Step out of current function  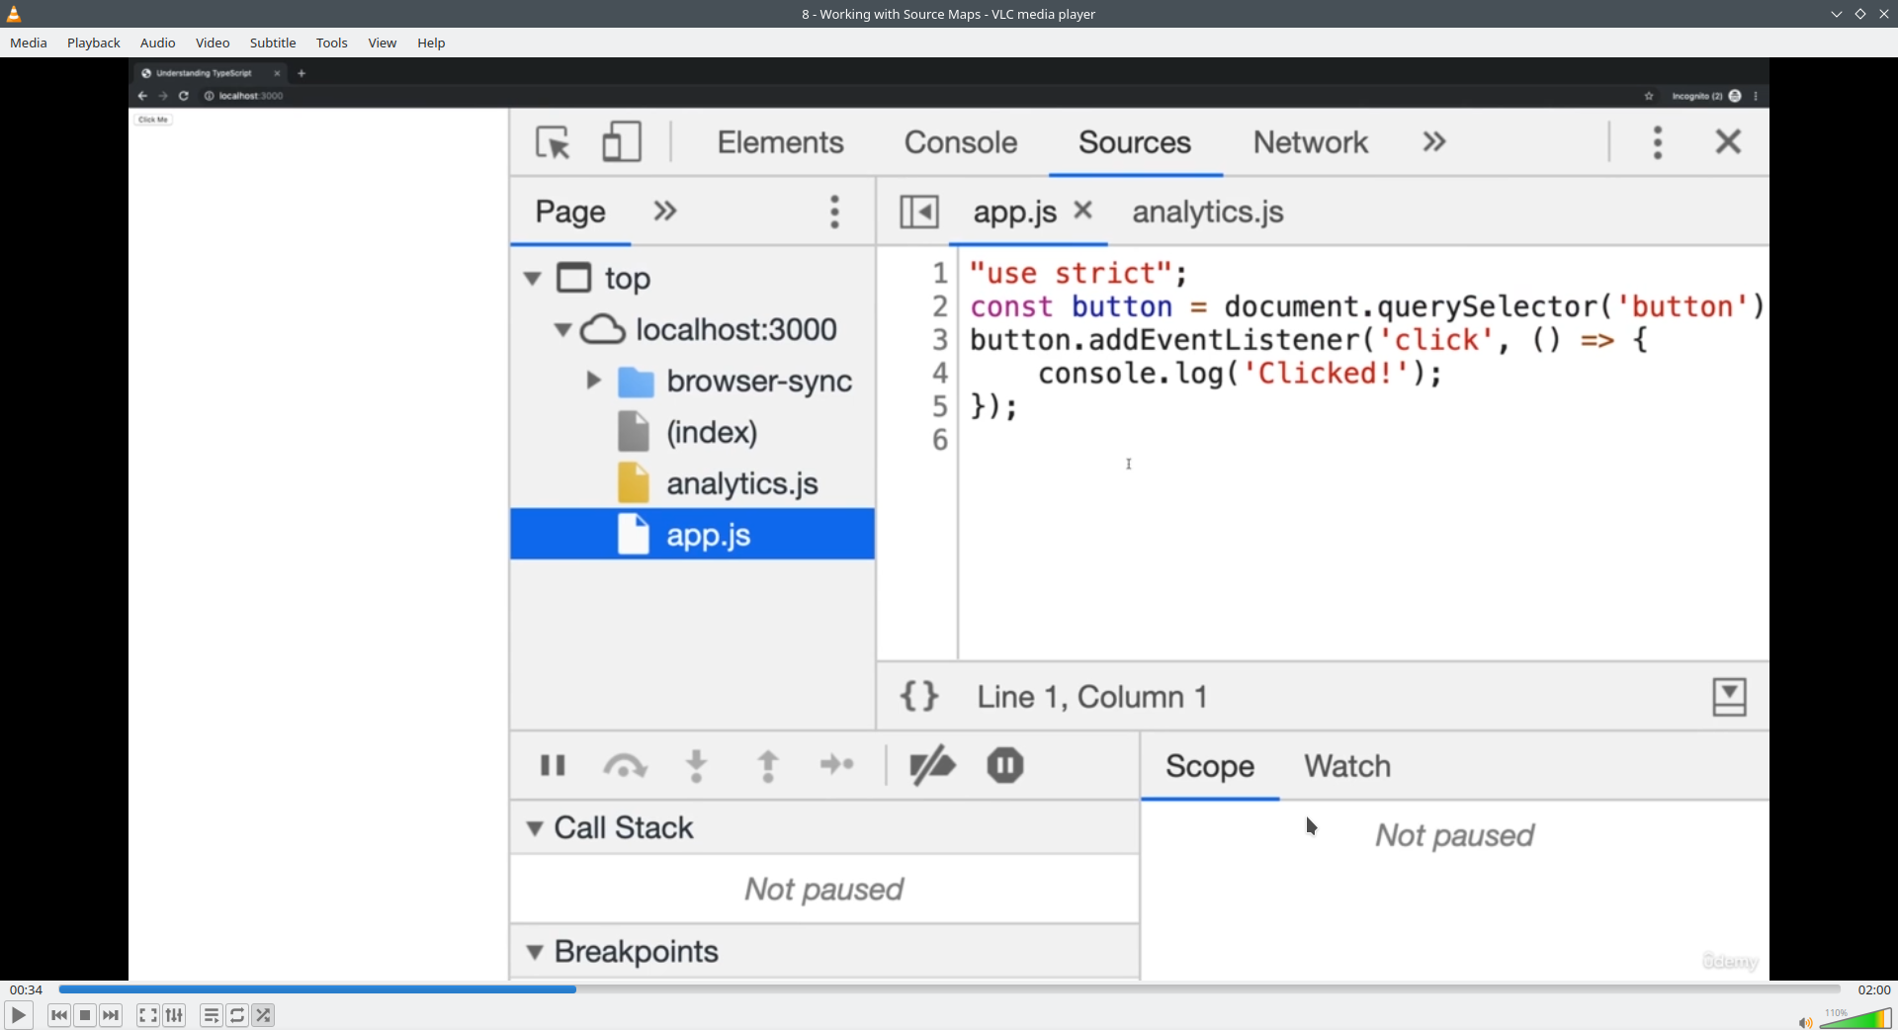768,765
